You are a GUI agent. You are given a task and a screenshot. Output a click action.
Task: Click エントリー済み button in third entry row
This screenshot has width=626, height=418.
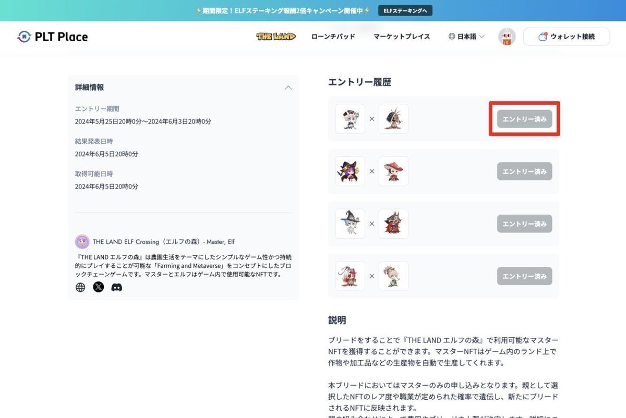(524, 224)
